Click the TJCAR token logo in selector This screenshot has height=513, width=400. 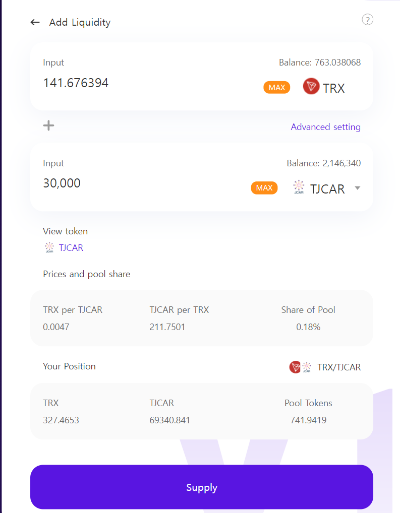point(299,188)
